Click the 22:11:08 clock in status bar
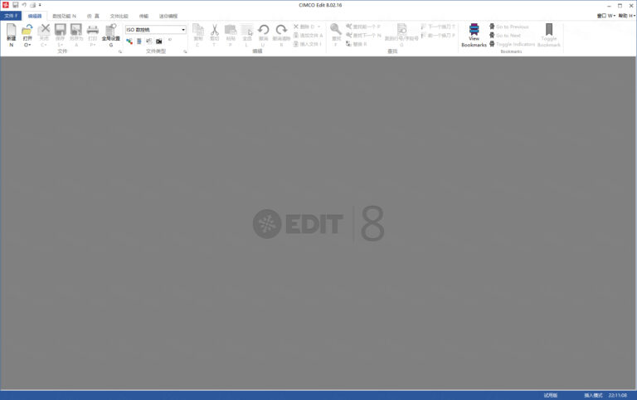Screen dimensions: 637x400 point(617,395)
